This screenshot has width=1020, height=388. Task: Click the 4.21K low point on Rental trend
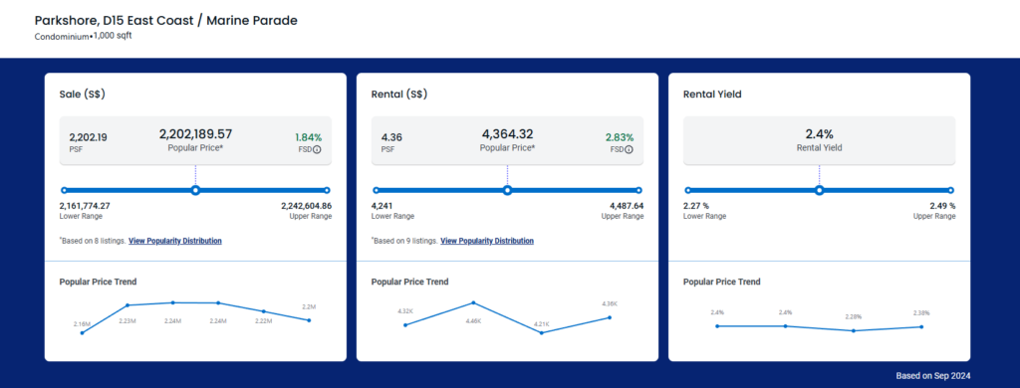point(541,332)
